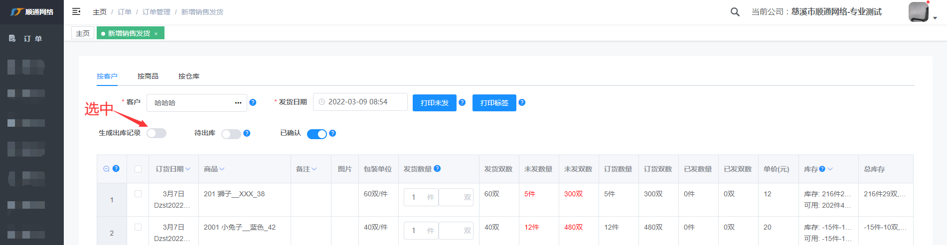Click the help icon beside 打印未发 button
Viewport: 947px width, 245px height.
point(462,102)
